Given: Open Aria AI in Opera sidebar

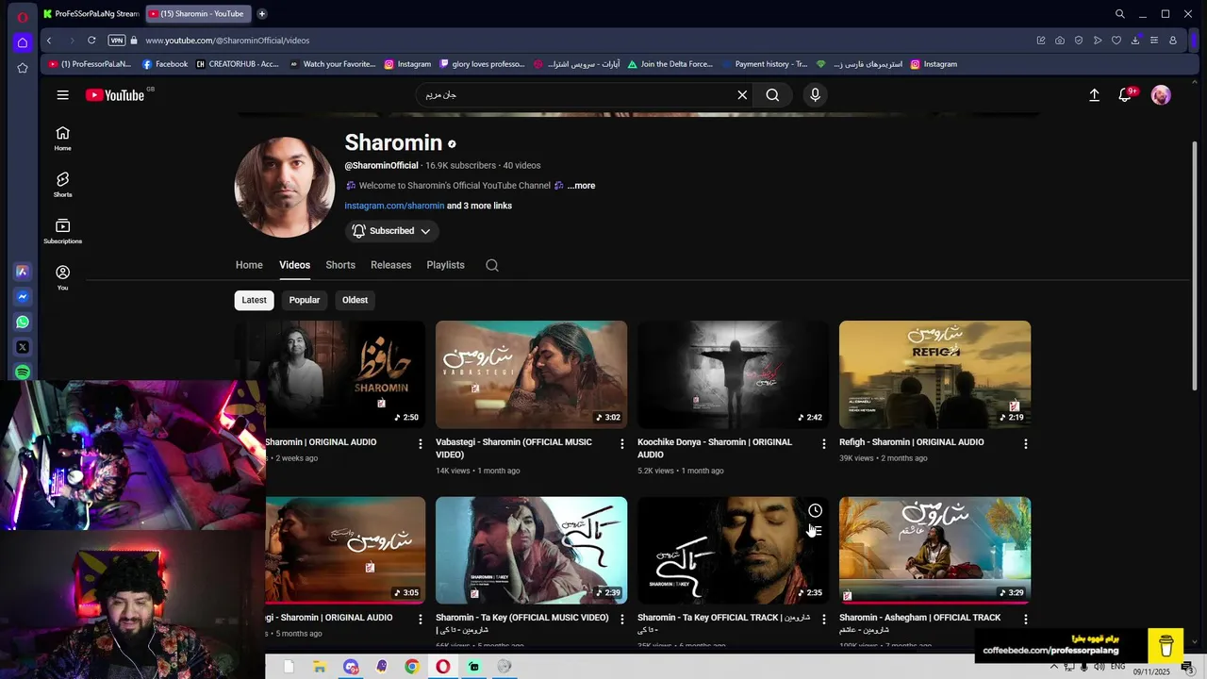Looking at the screenshot, I should pyautogui.click(x=23, y=272).
